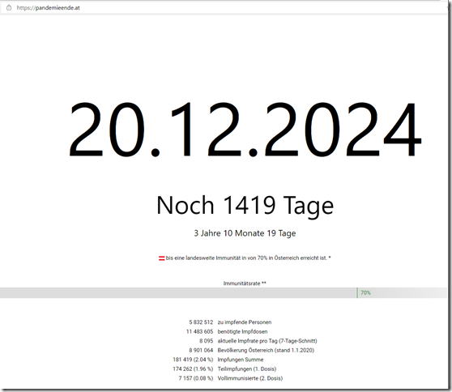Click the Austrian flag icon
The image size is (452, 392).
point(161,258)
